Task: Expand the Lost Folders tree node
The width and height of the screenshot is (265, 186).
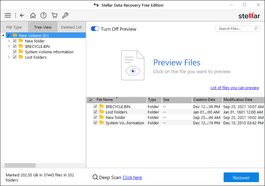Action: tap(9, 57)
